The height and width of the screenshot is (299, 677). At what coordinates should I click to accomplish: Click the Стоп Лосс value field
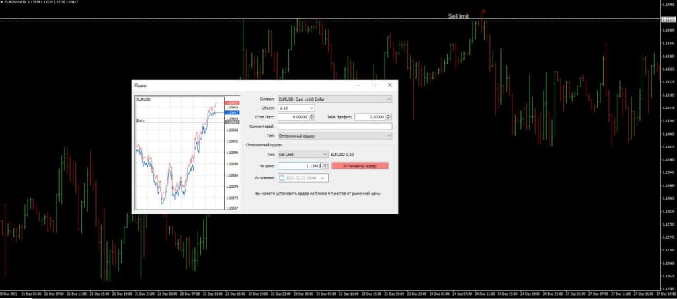coord(293,117)
